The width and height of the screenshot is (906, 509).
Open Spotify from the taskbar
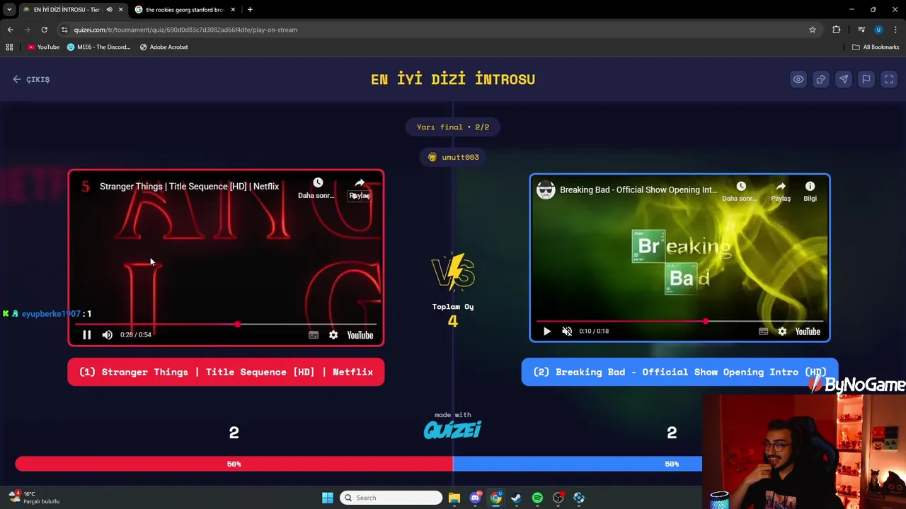point(537,498)
